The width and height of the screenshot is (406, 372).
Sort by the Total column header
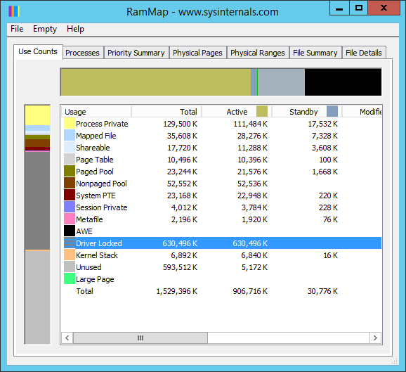[x=166, y=112]
